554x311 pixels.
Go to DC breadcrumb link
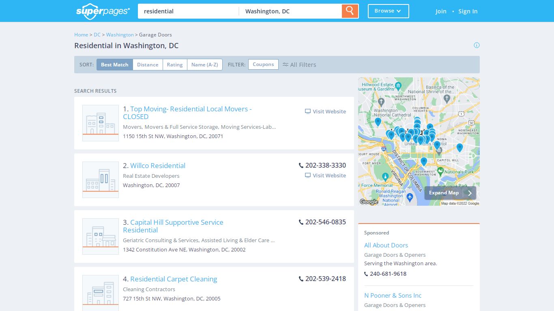coord(97,35)
